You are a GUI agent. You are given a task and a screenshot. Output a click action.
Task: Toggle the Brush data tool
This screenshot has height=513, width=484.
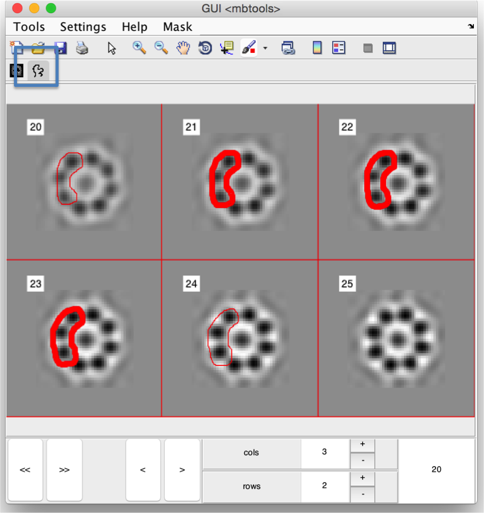point(249,48)
